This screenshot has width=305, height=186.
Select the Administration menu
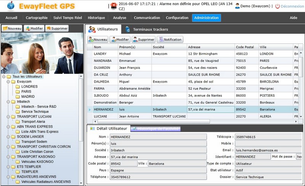pos(206,18)
